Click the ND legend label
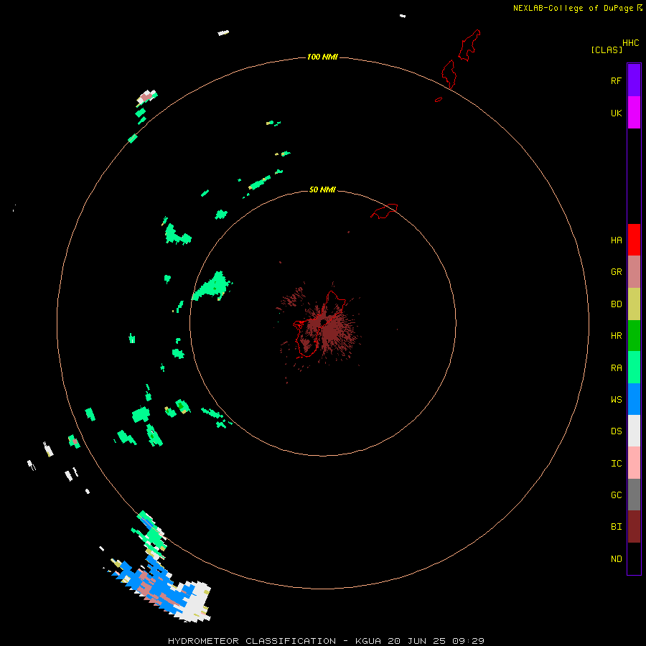 (x=616, y=559)
